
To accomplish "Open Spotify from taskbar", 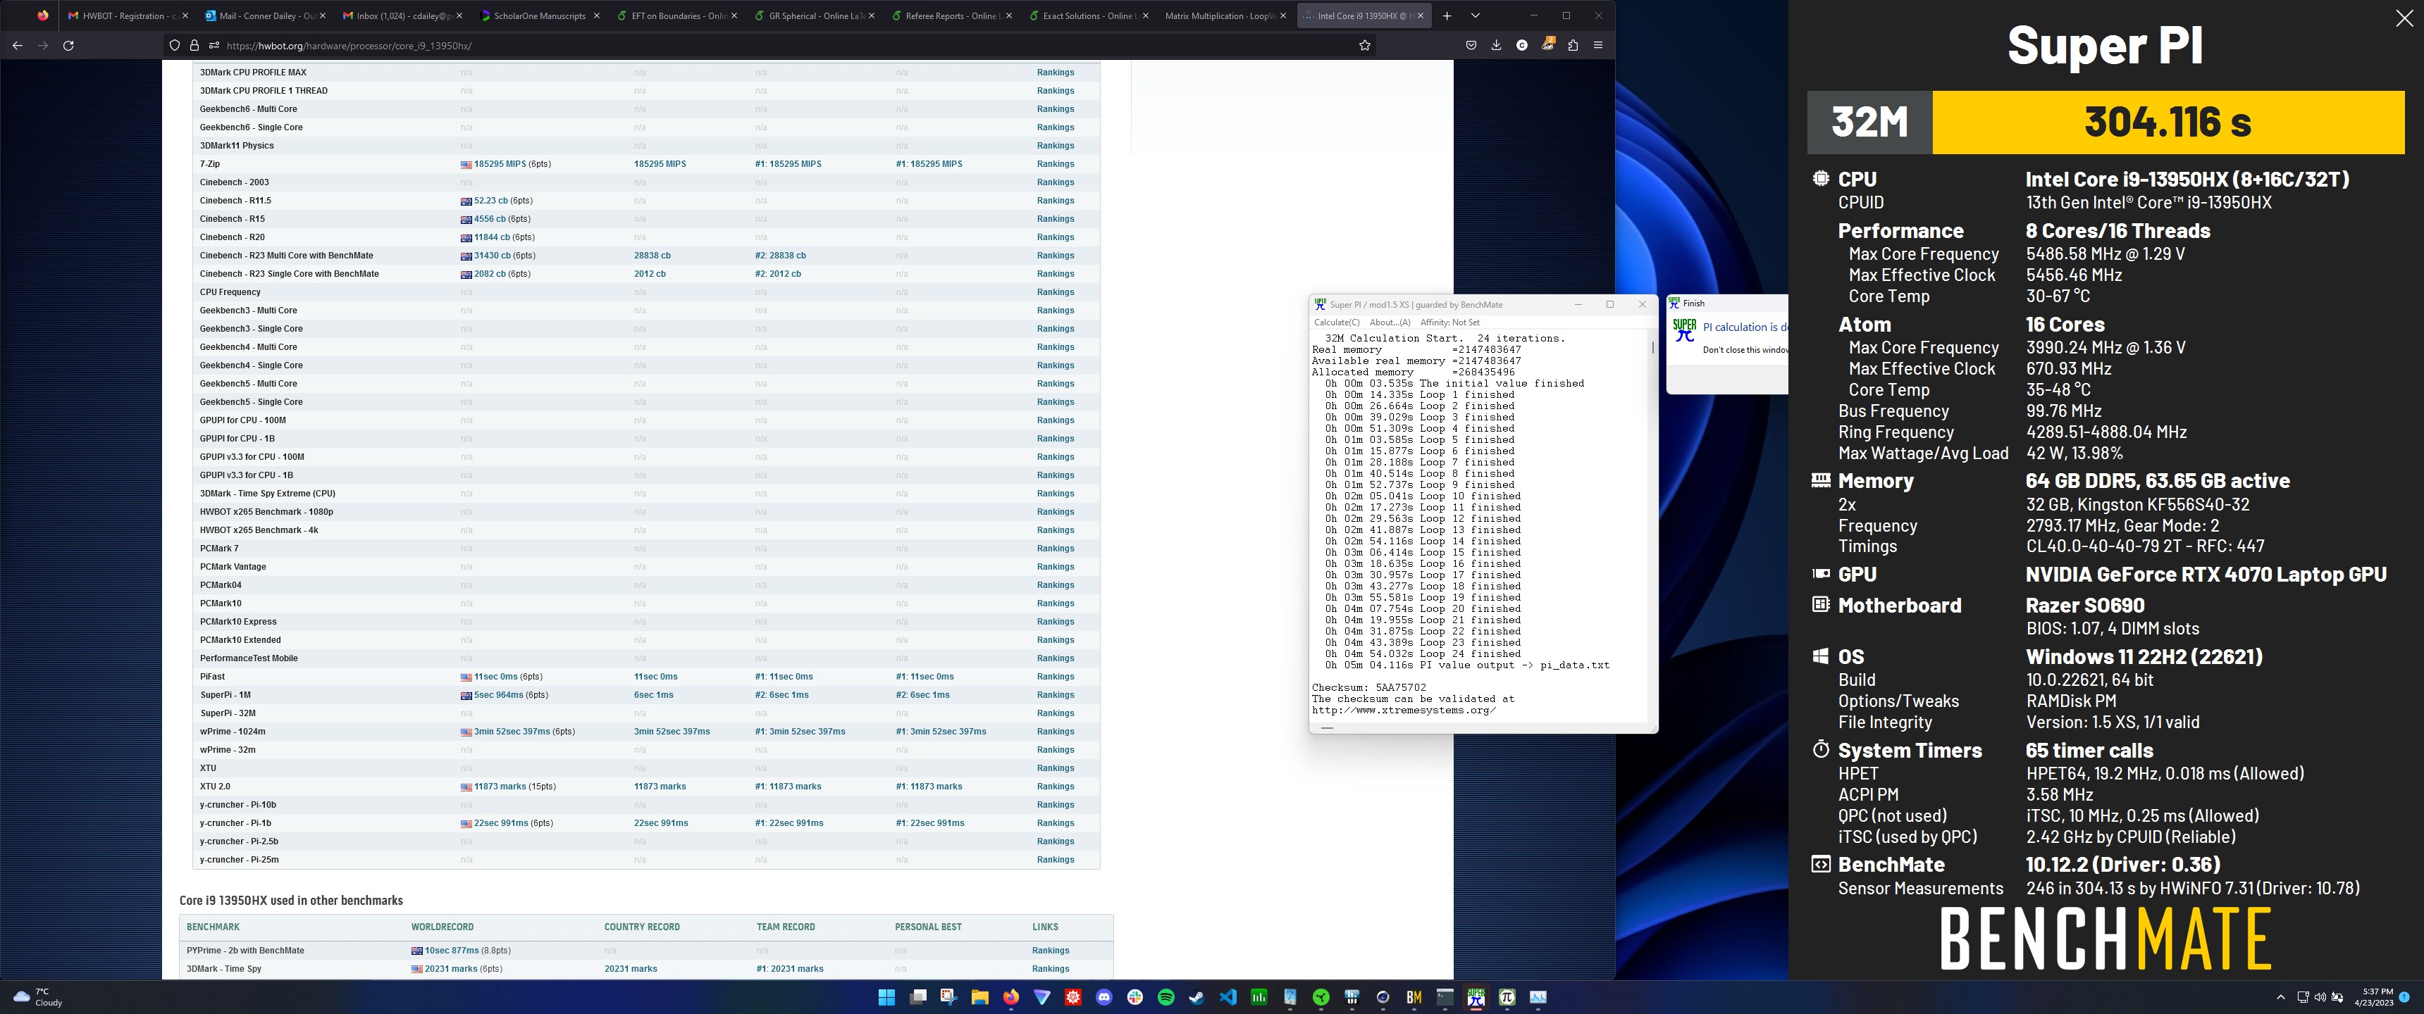I will (x=1166, y=997).
